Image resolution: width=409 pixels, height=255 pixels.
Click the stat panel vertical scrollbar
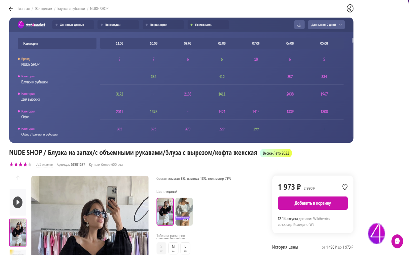tap(353, 40)
